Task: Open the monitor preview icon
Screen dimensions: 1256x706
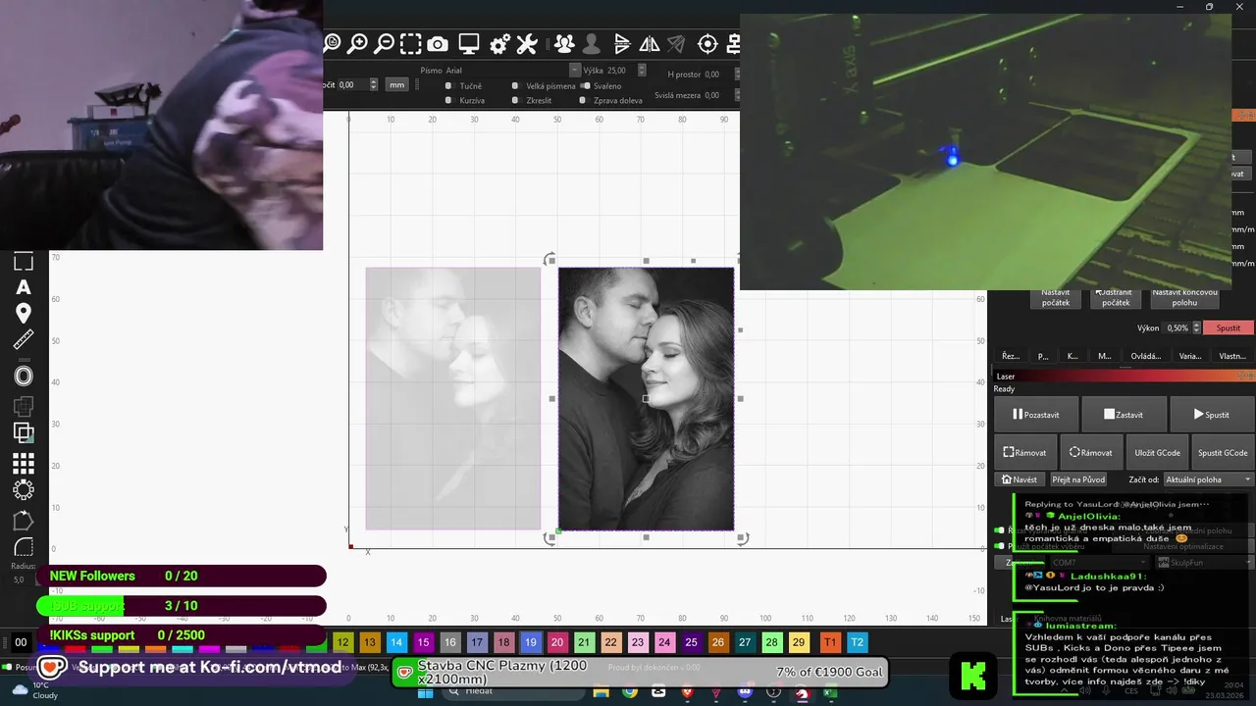Action: click(x=469, y=44)
